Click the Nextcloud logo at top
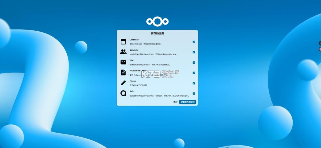This screenshot has height=148, width=321. coord(157,21)
